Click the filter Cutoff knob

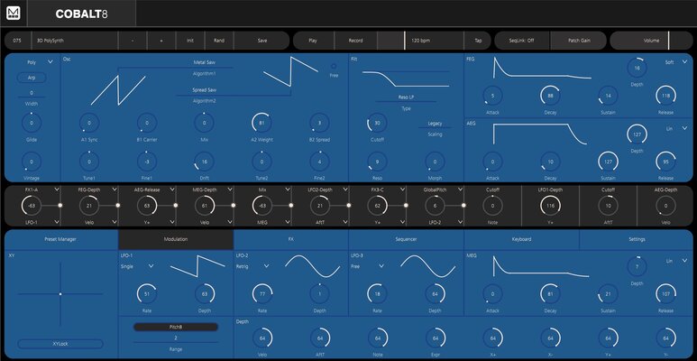377,123
